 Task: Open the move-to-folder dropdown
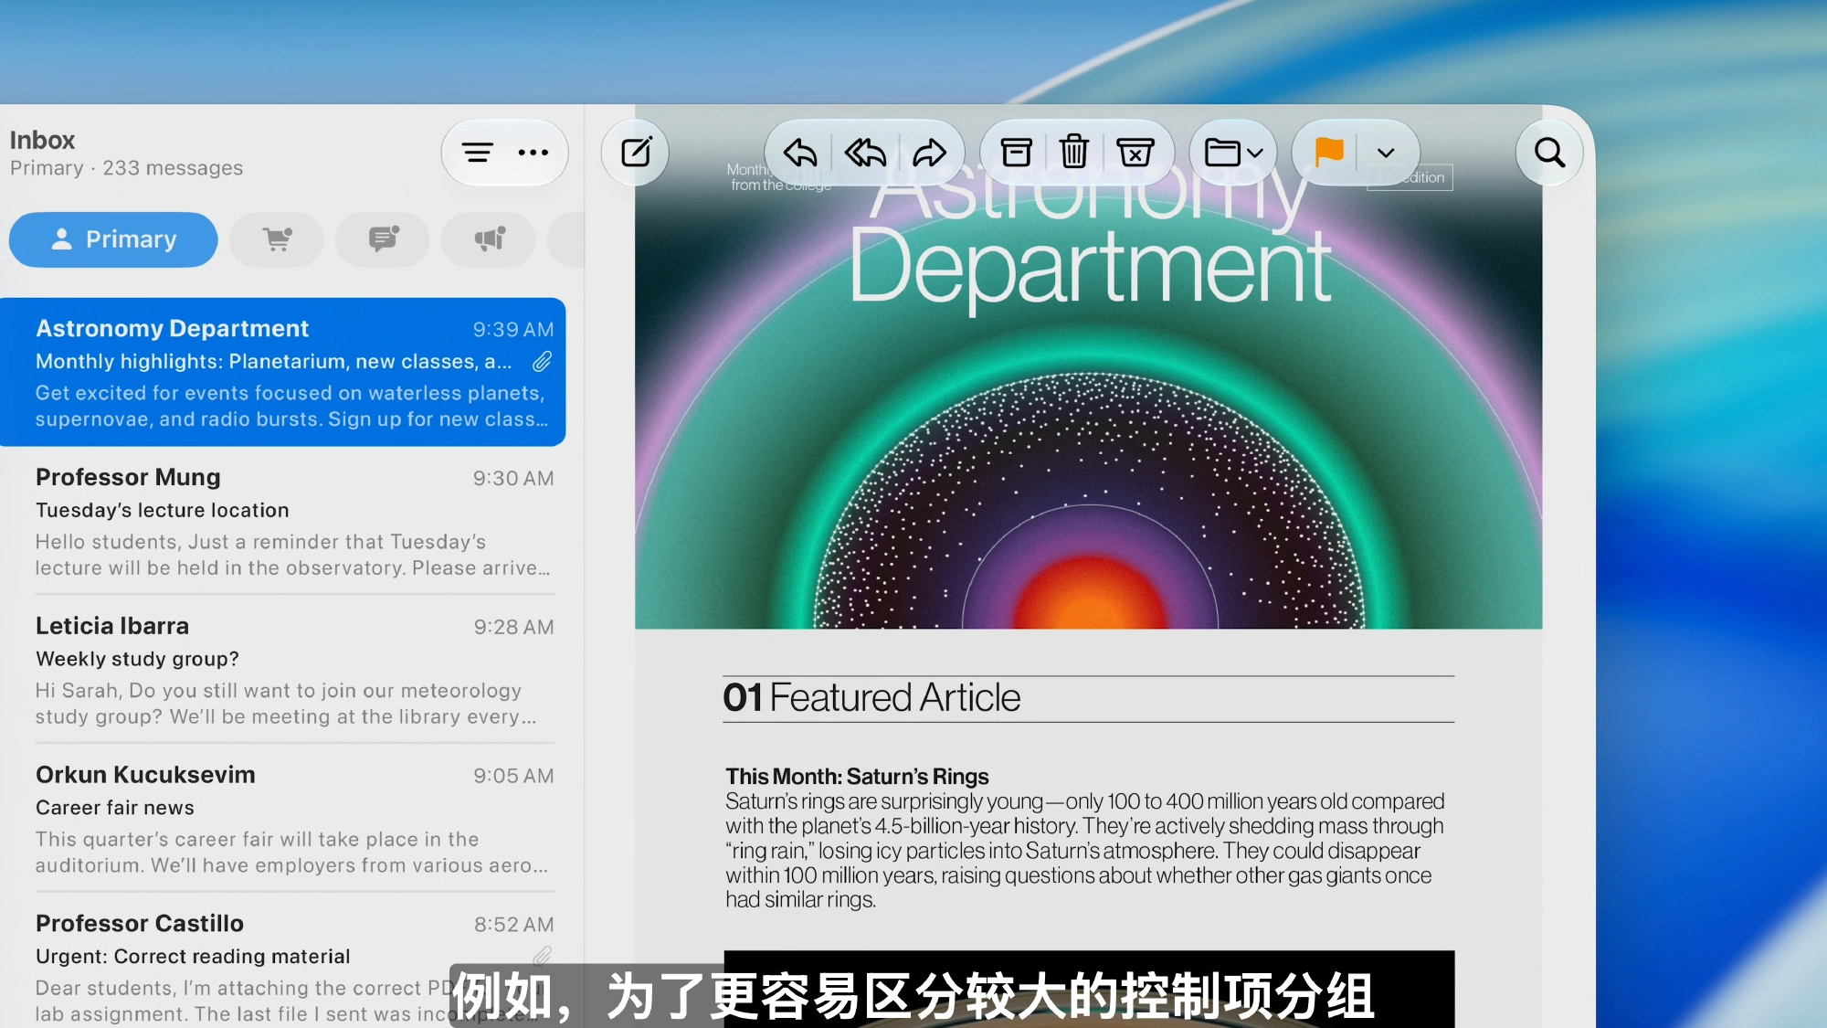(x=1233, y=153)
